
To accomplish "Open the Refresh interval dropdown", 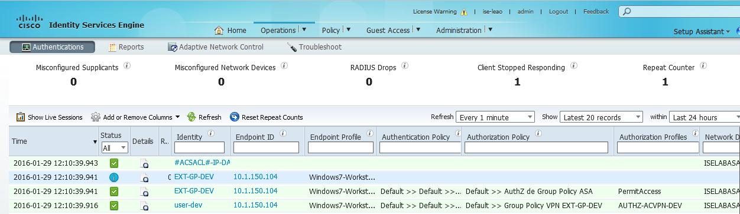I will 495,117.
